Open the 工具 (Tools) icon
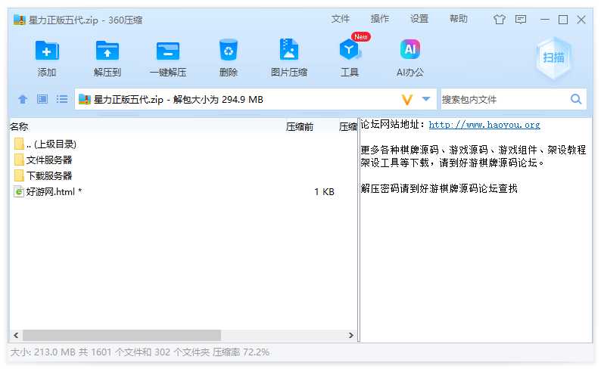 [x=350, y=50]
